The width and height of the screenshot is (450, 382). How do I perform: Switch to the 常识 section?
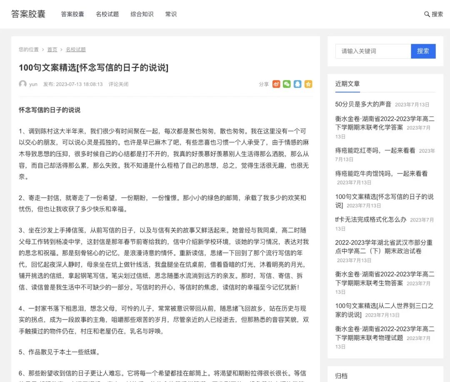pyautogui.click(x=170, y=14)
